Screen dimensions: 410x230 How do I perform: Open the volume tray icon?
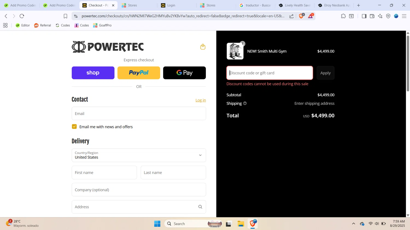pos(377,224)
